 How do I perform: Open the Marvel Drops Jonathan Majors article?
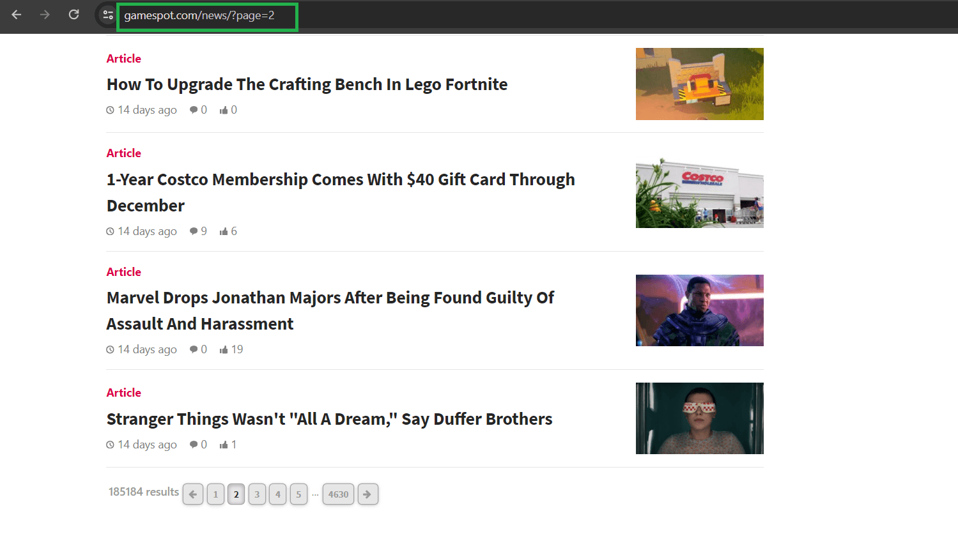(x=330, y=310)
